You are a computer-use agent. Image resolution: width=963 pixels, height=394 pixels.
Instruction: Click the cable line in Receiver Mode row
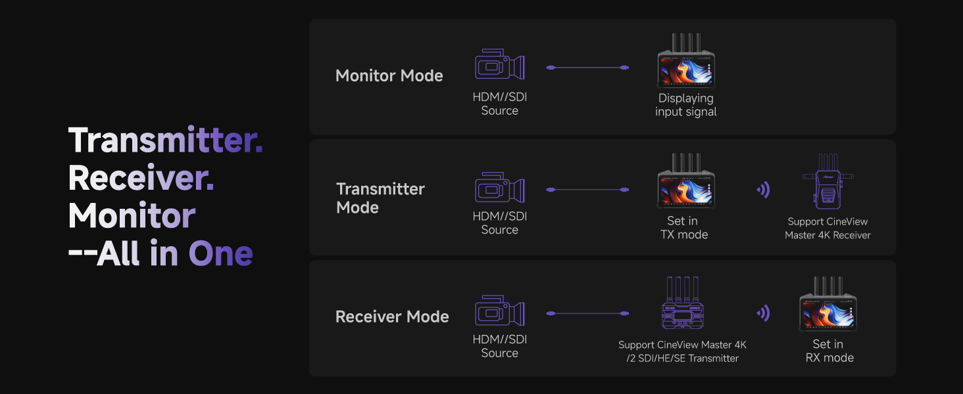pos(587,313)
